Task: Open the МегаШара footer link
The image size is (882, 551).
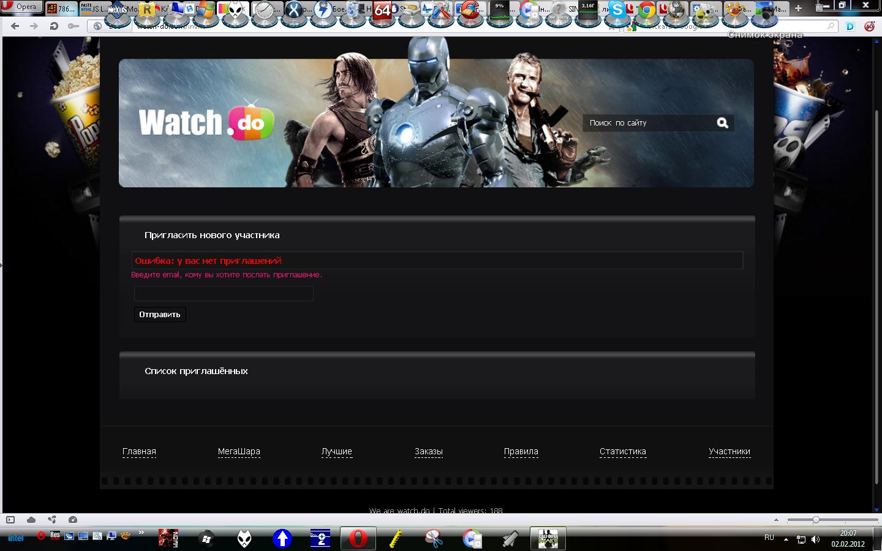Action: tap(239, 452)
